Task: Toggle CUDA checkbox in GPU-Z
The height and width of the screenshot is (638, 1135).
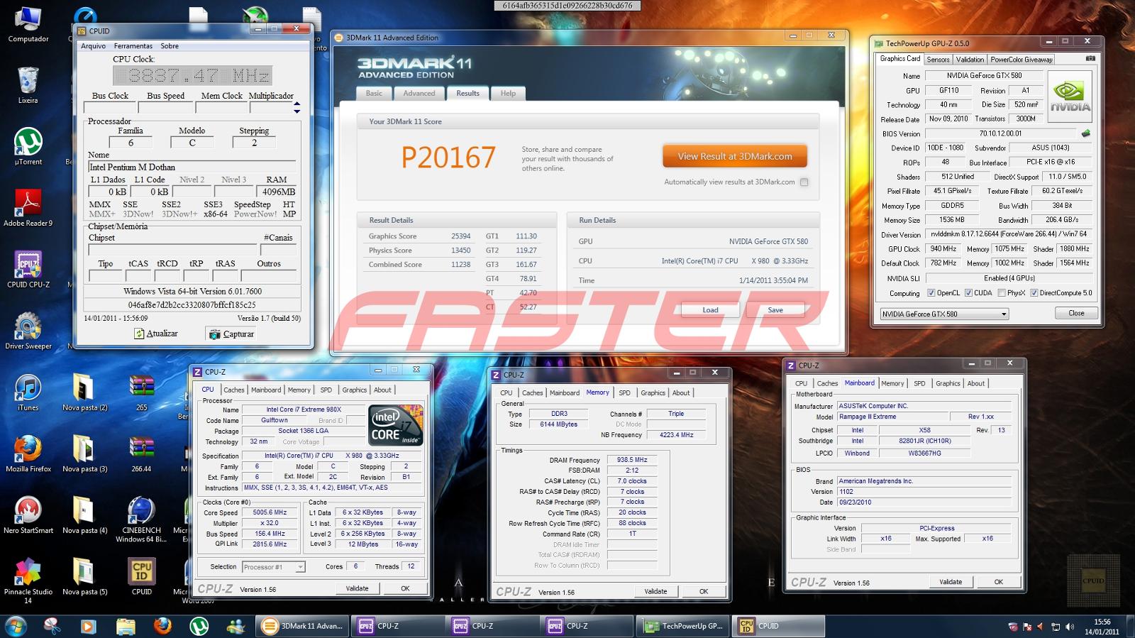Action: tap(968, 292)
